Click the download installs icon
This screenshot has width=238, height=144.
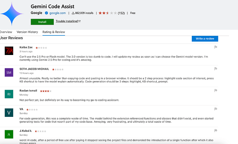[73, 13]
